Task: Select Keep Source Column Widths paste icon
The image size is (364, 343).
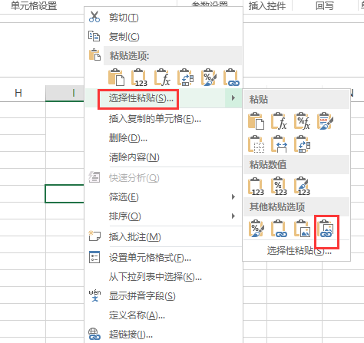Action: (x=280, y=144)
